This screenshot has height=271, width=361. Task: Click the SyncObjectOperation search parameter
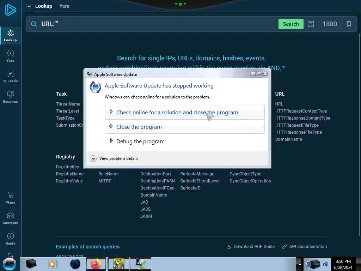point(250,181)
